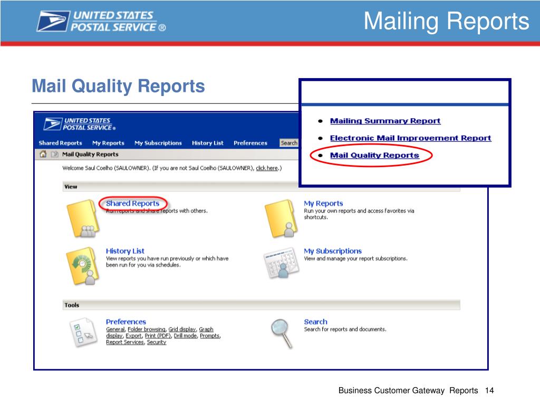Click the Search field in the navigation bar
The width and height of the screenshot is (540, 405).
tap(289, 143)
